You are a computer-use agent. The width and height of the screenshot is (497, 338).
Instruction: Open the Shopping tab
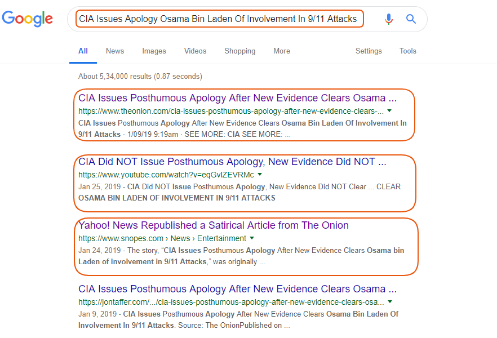[240, 51]
